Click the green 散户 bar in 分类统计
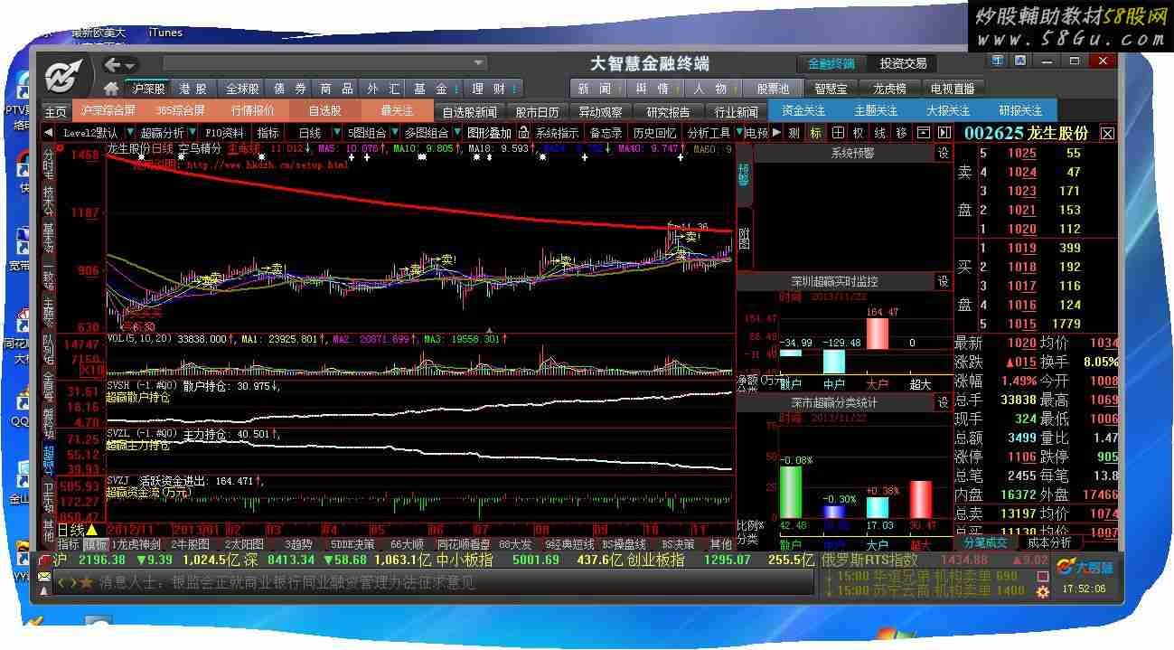 (x=791, y=492)
